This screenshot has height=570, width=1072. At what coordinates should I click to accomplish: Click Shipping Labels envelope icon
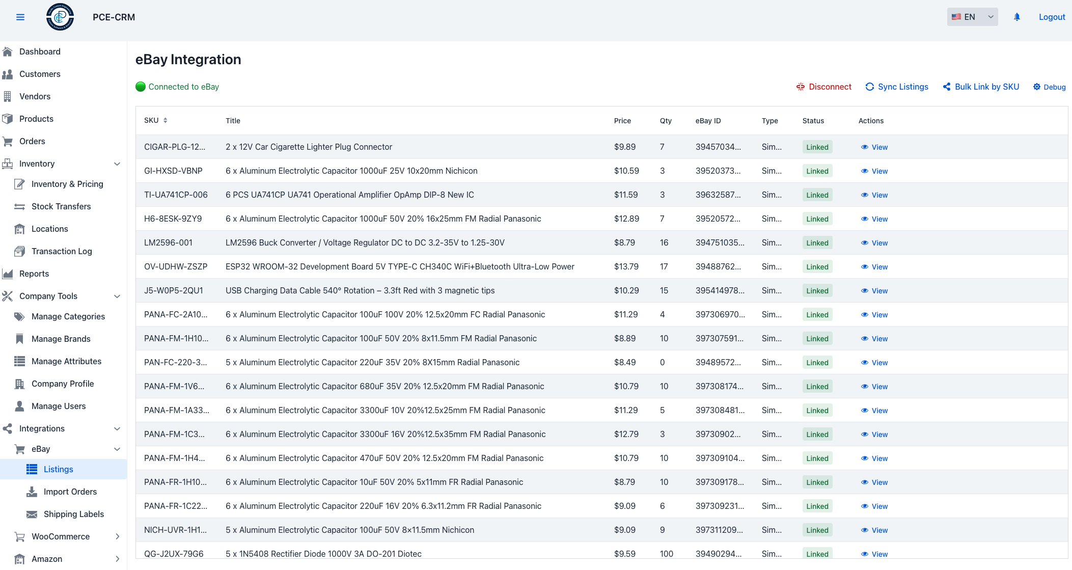point(32,514)
